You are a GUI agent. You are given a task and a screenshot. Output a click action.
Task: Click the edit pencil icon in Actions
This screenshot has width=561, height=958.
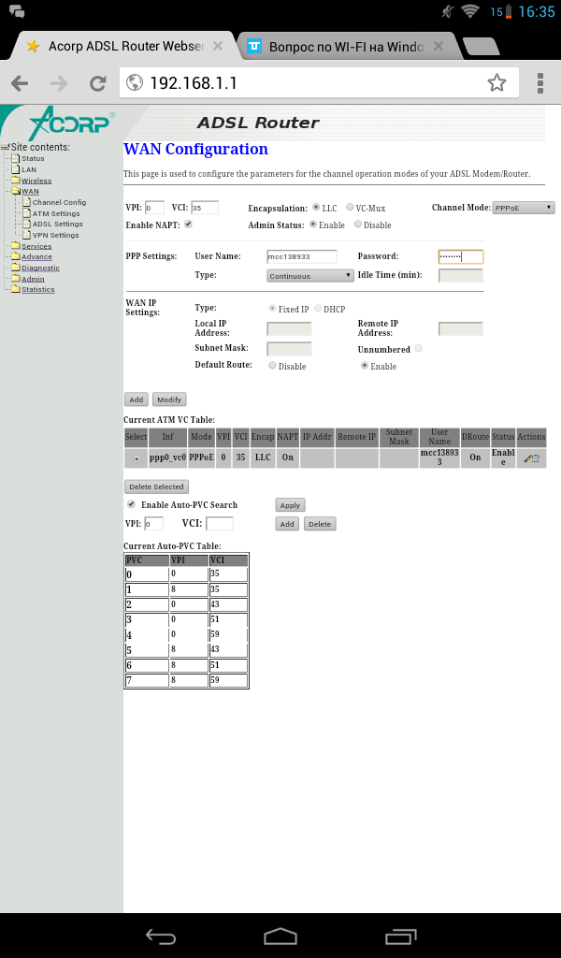point(527,458)
